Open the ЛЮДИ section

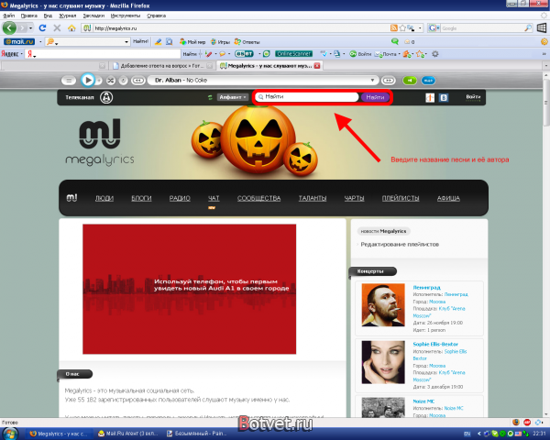[104, 198]
